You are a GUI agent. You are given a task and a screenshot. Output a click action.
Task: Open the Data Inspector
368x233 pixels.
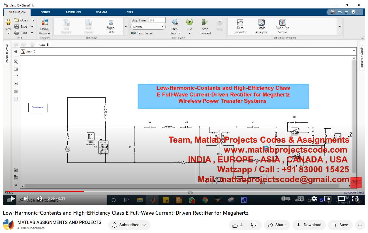click(x=240, y=26)
